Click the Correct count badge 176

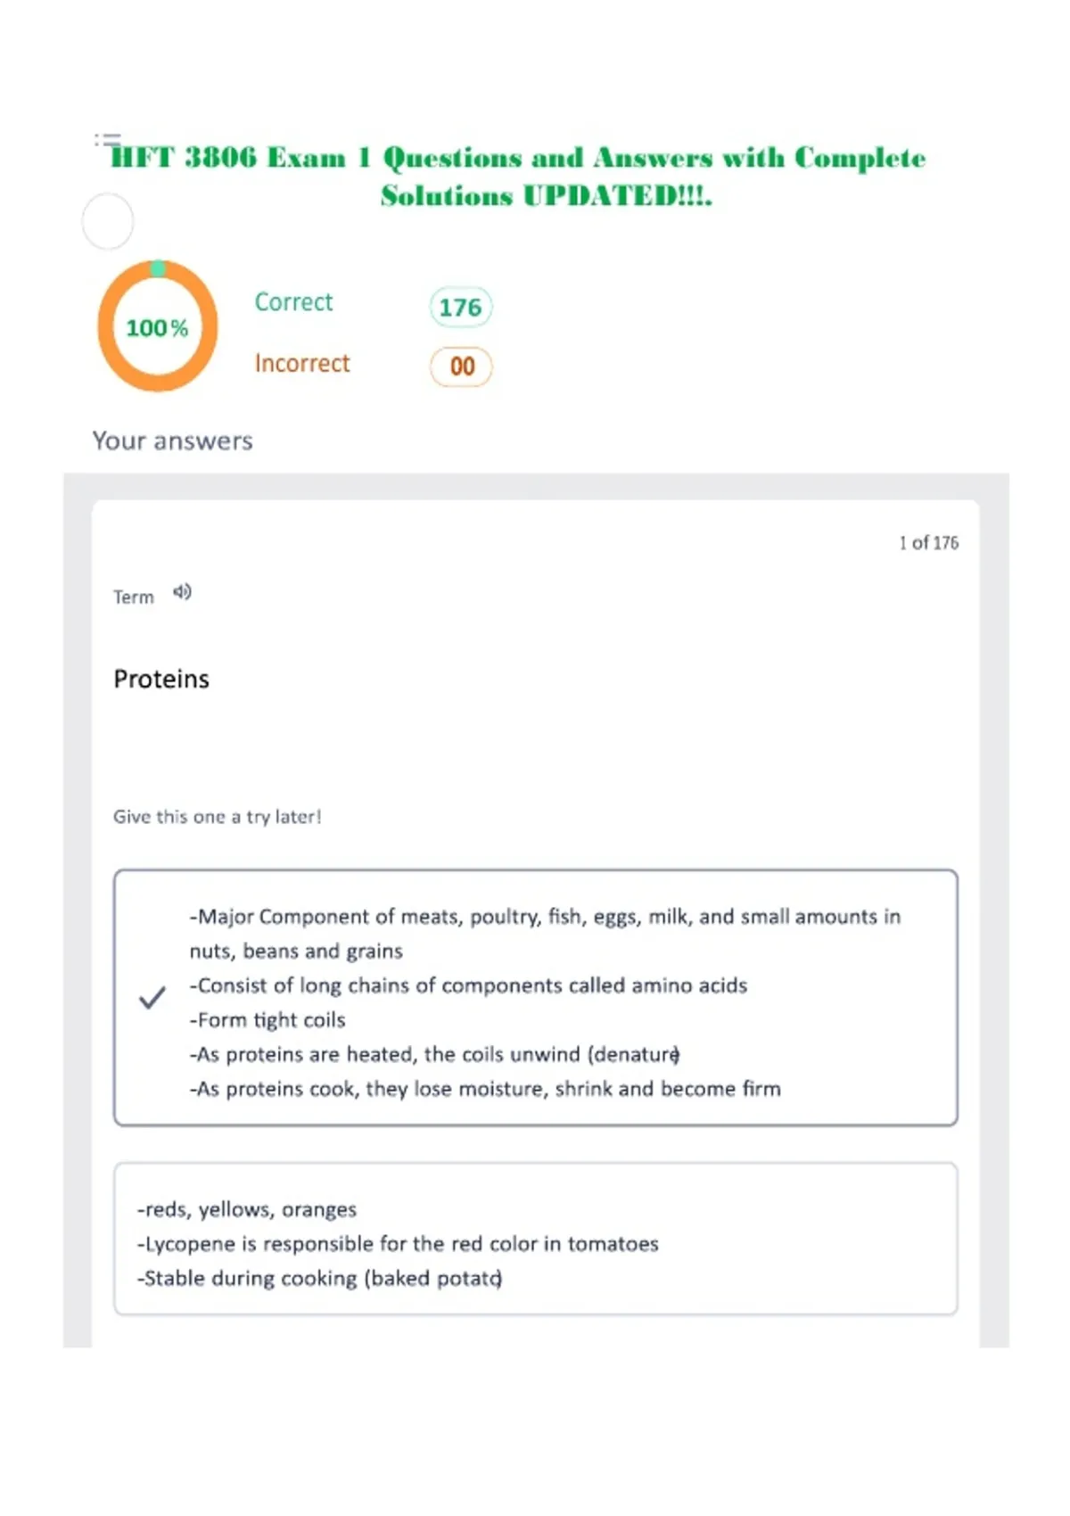pos(460,308)
